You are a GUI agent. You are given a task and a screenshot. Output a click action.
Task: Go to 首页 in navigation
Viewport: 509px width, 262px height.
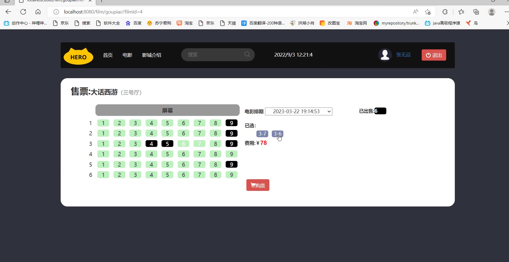pos(108,55)
